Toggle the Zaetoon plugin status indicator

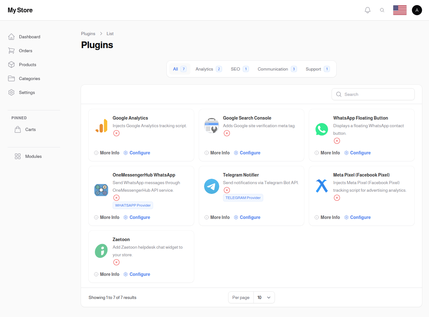(116, 262)
